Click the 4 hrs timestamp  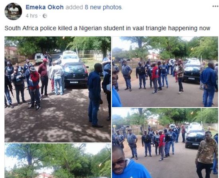tap(32, 16)
